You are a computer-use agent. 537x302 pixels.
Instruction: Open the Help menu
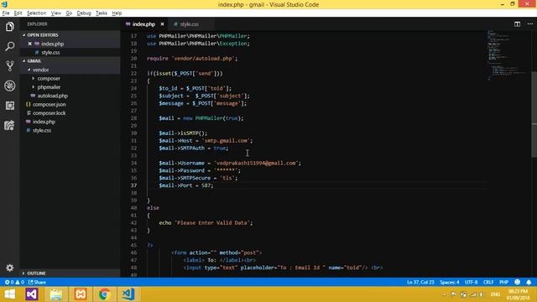(x=117, y=13)
